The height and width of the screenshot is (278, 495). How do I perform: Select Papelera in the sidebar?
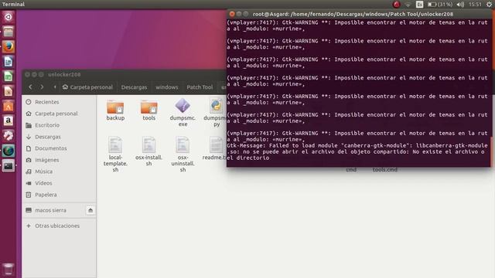coord(59,195)
